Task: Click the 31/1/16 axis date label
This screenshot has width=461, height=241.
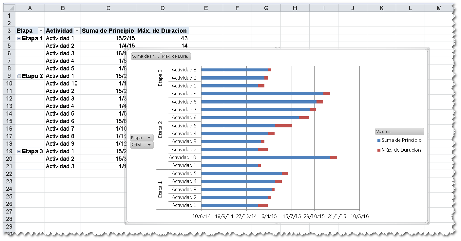Action: click(337, 216)
